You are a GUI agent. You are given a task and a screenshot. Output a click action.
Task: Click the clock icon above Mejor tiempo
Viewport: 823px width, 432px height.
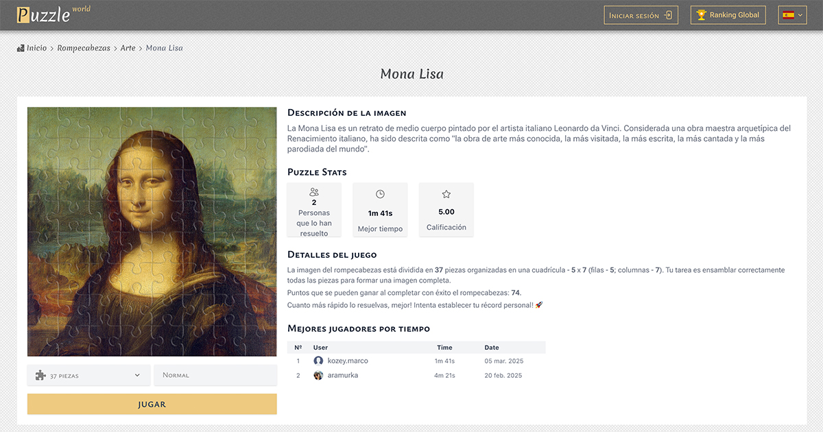point(380,194)
